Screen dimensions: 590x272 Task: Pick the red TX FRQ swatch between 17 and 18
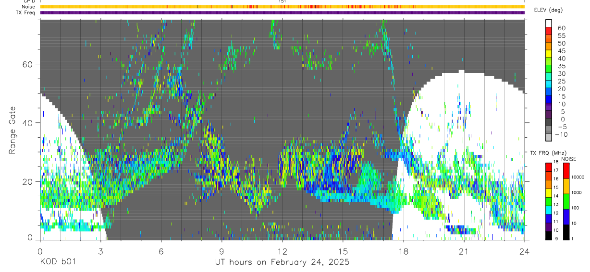(x=548, y=166)
